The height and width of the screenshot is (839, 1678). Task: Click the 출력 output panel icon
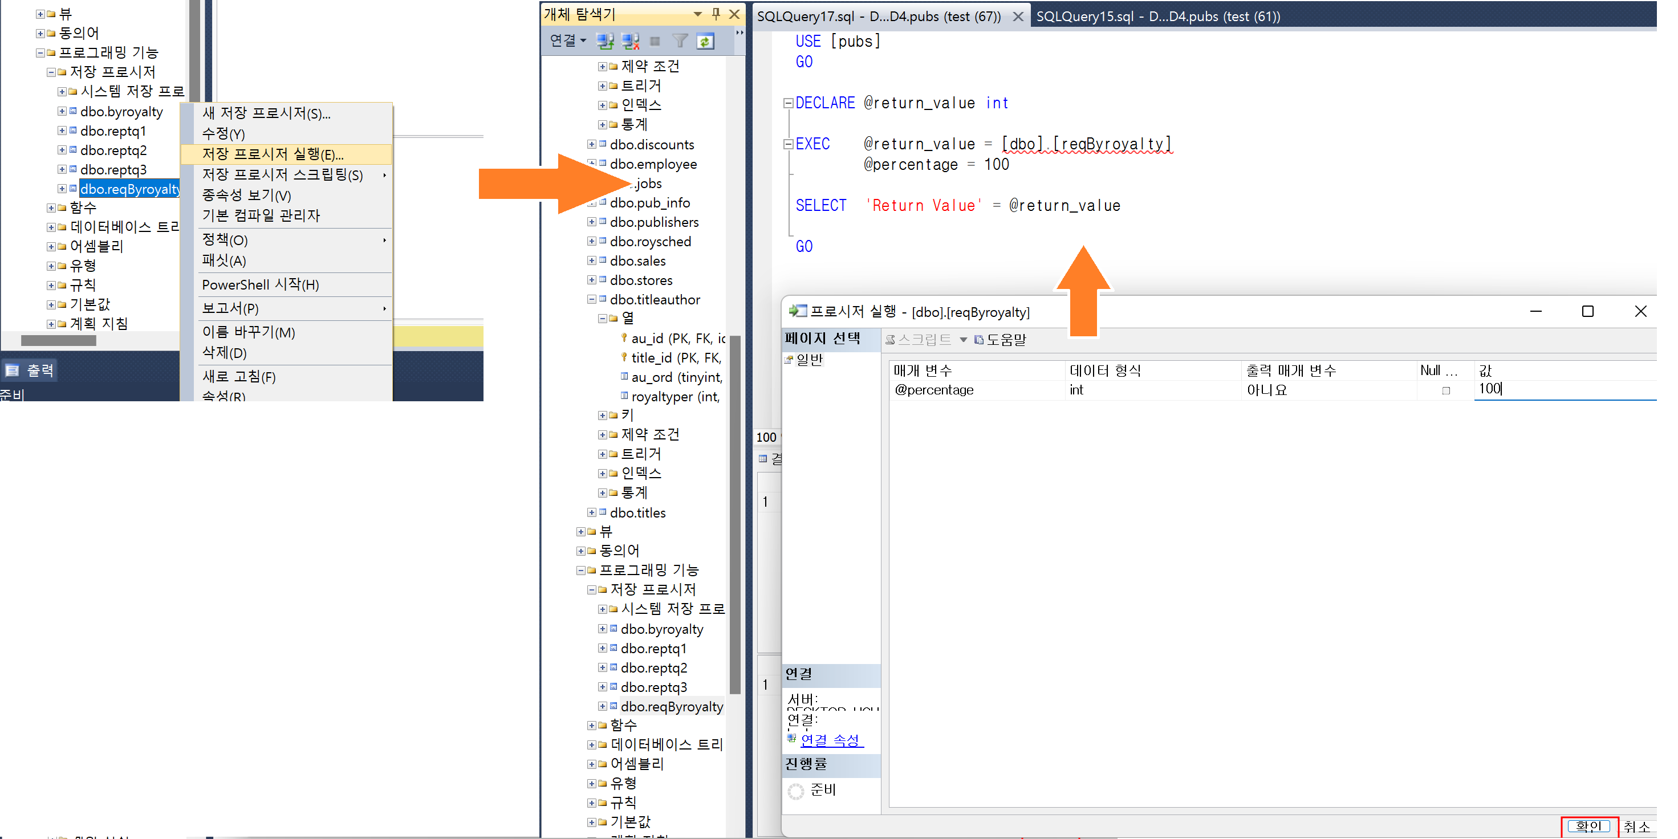[x=13, y=370]
